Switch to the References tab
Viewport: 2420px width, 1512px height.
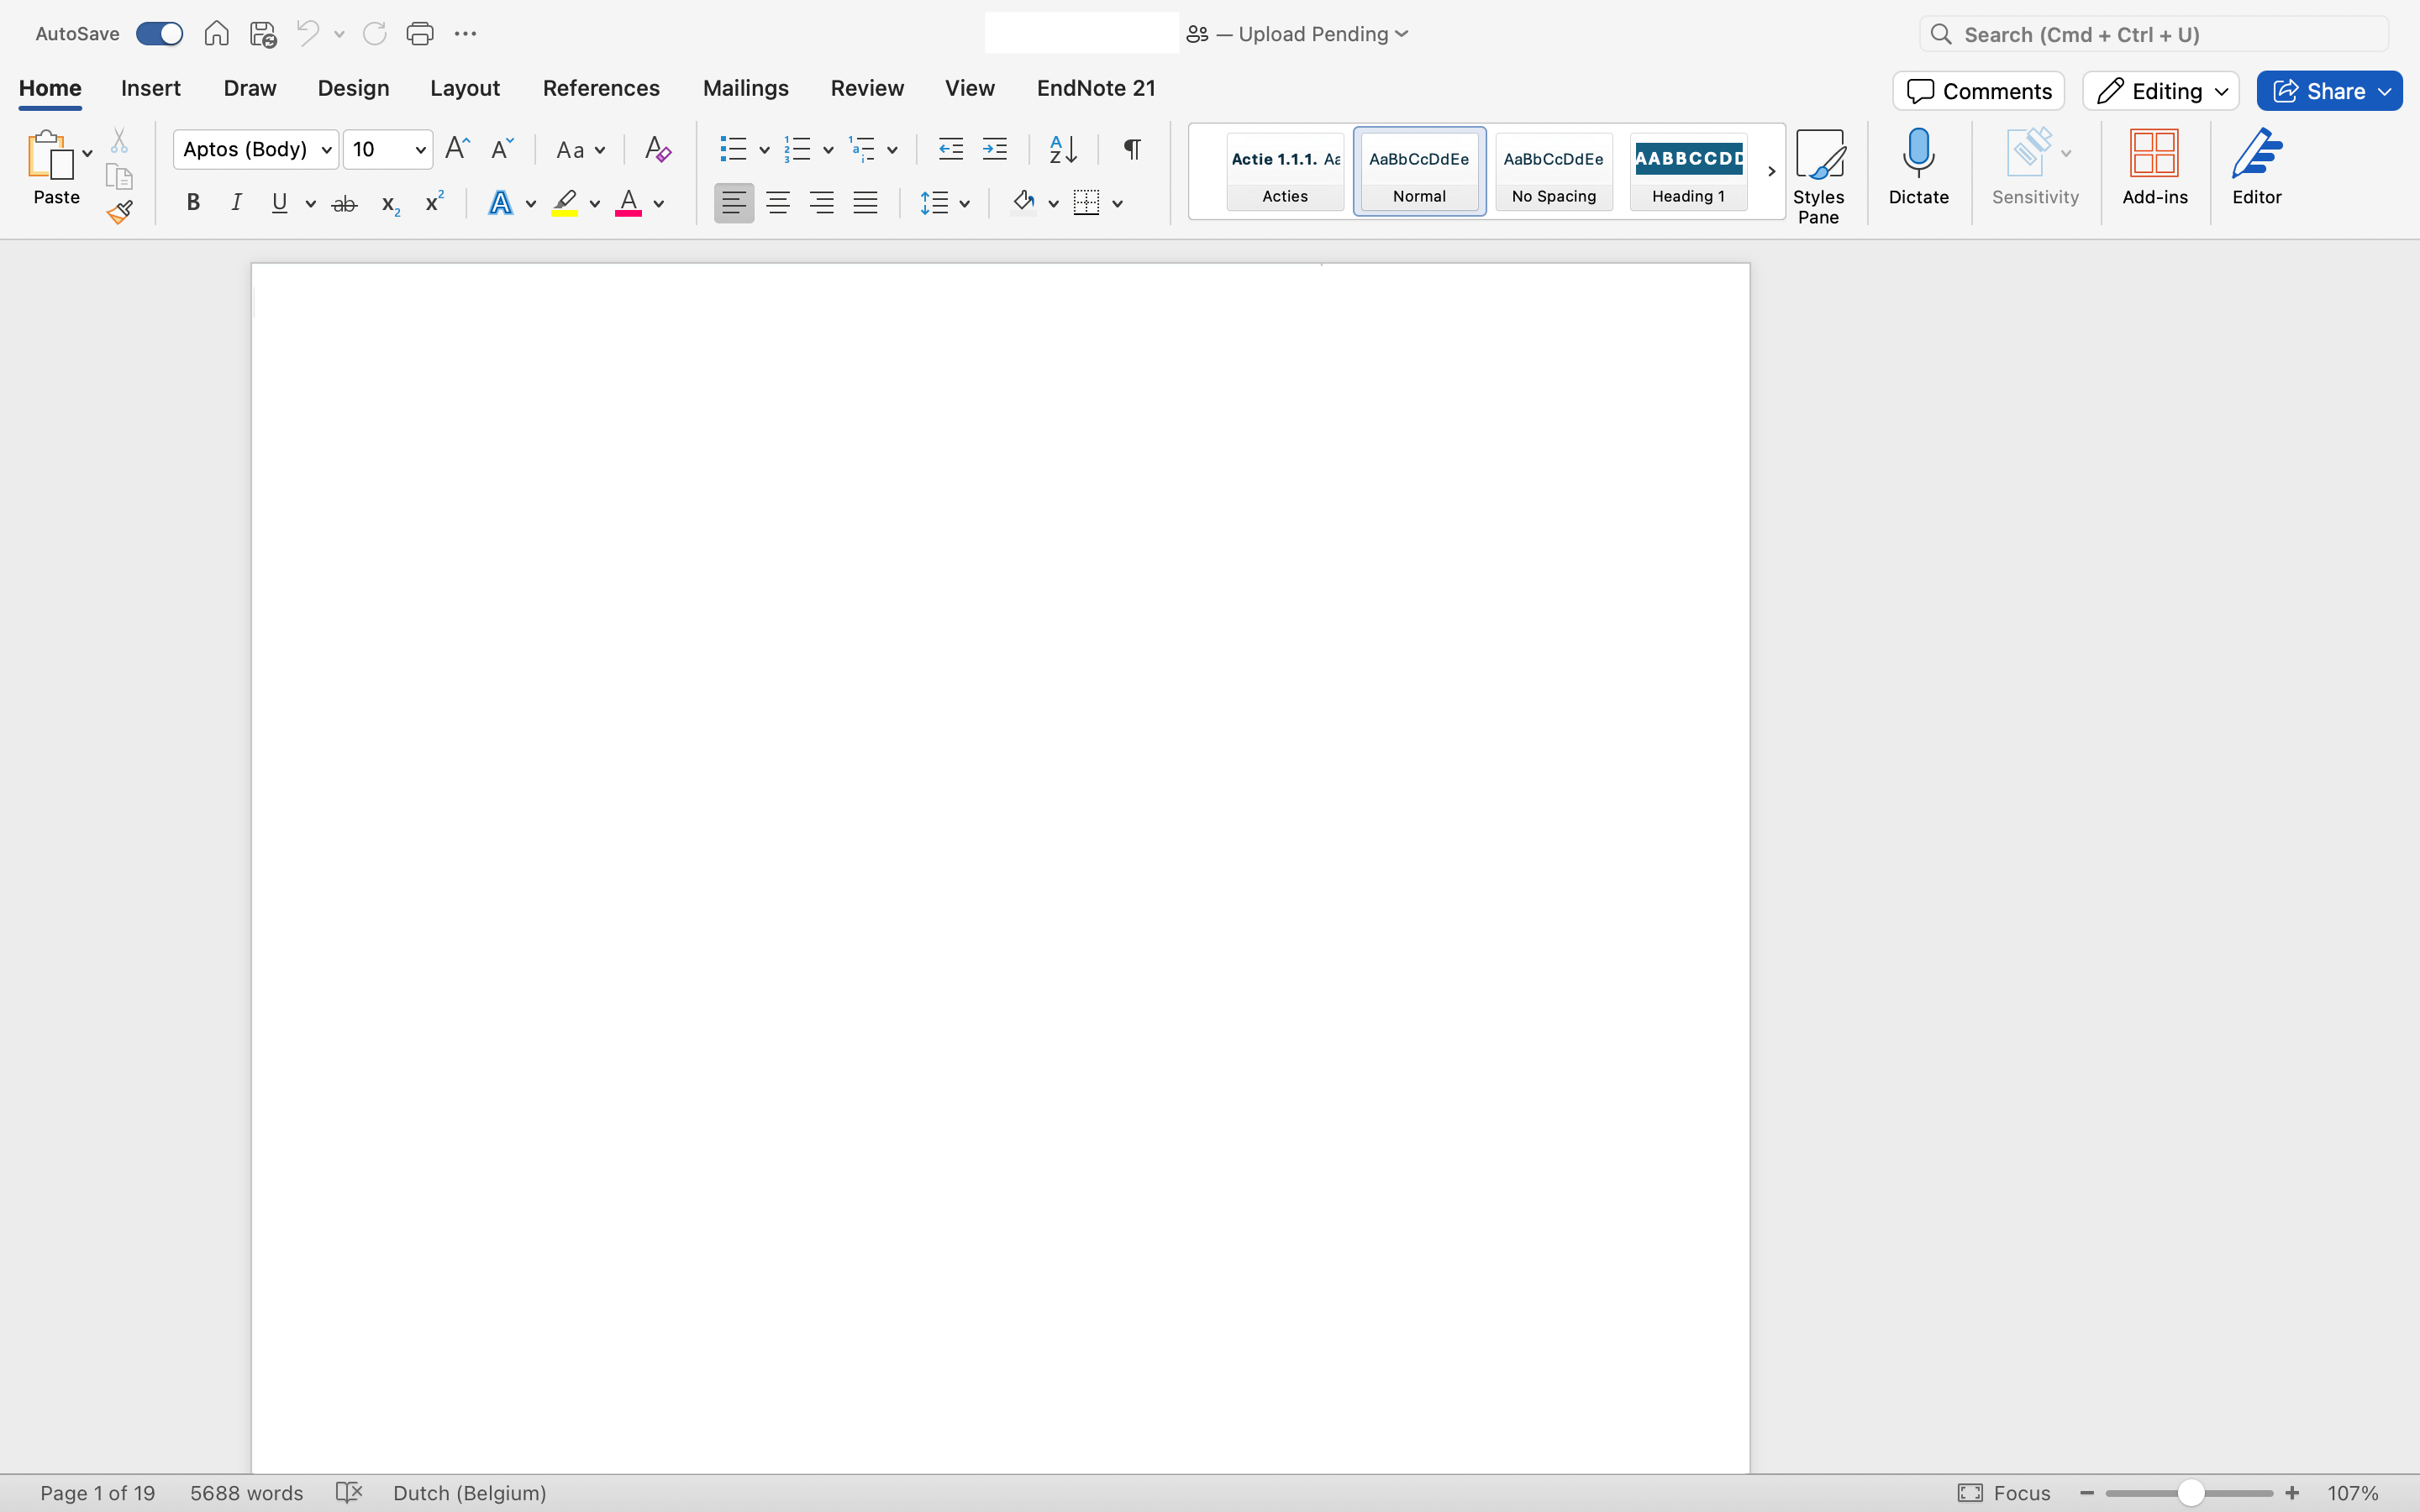(x=601, y=88)
